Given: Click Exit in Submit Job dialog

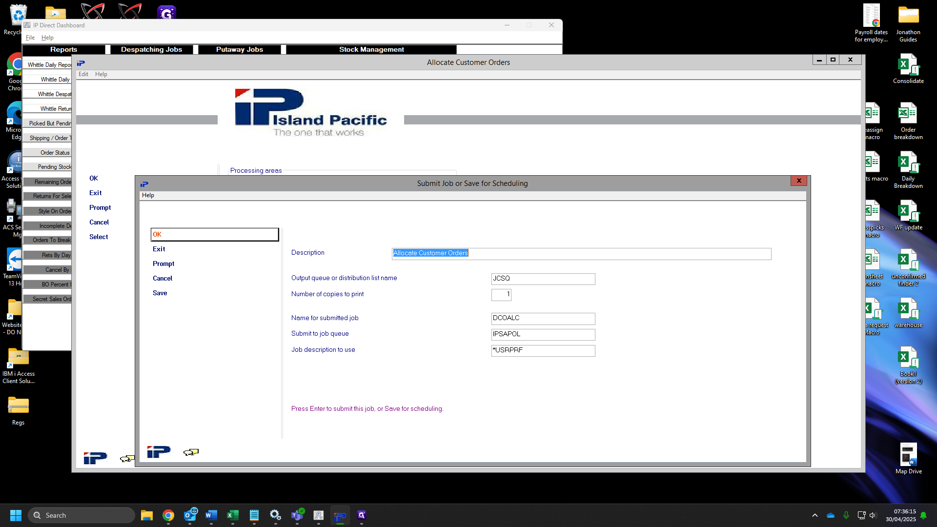Looking at the screenshot, I should (x=159, y=249).
